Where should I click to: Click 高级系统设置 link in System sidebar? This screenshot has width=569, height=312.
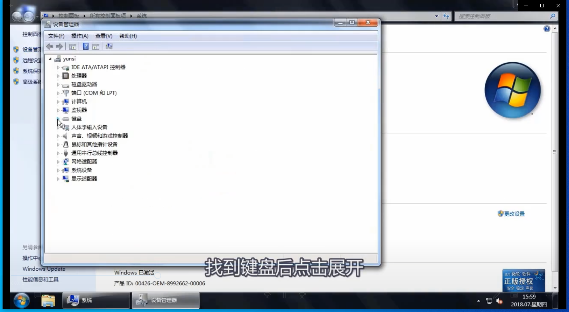point(31,82)
